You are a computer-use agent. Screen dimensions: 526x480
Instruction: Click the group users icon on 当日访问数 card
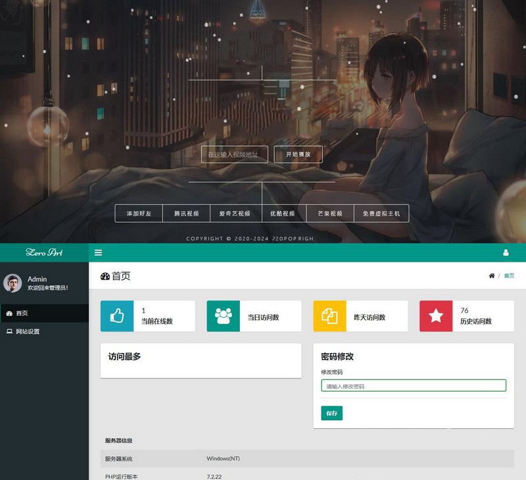(224, 316)
